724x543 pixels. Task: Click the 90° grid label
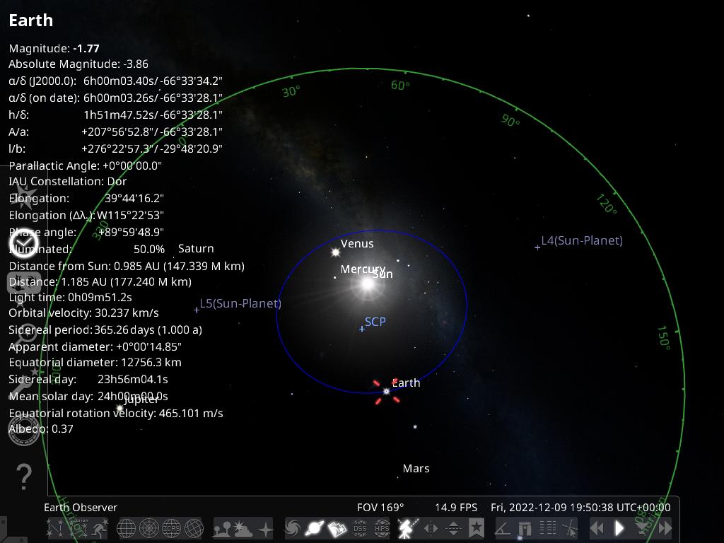click(510, 120)
